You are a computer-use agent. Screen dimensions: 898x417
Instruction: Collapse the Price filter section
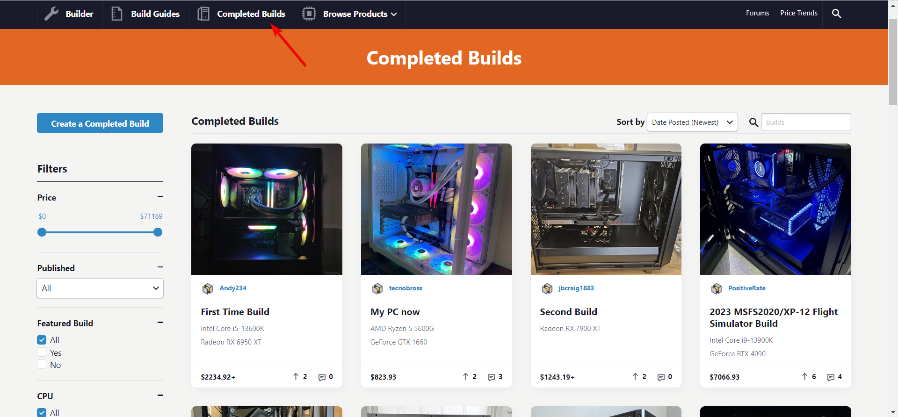[x=160, y=197]
